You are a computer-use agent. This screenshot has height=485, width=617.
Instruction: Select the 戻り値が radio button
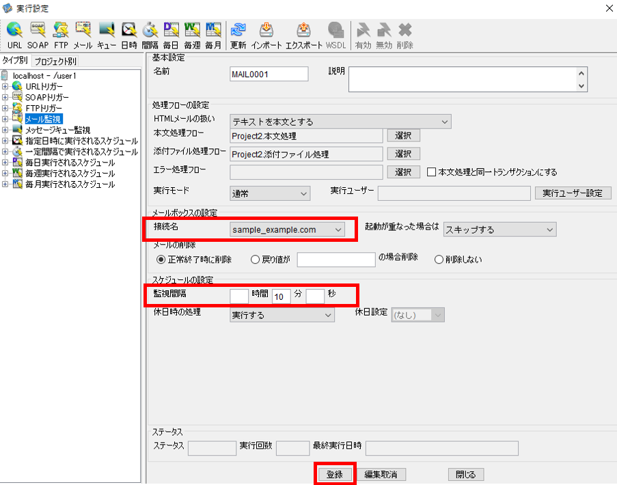click(255, 260)
